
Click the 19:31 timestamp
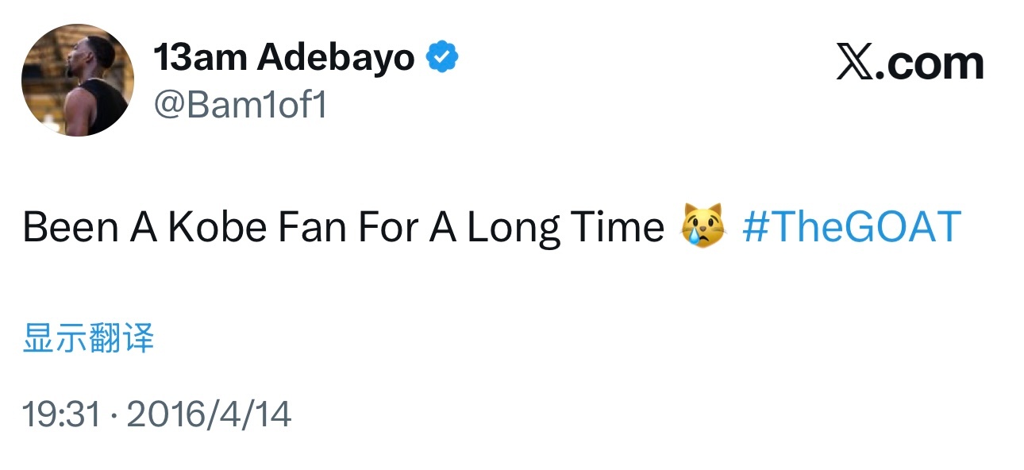(62, 414)
